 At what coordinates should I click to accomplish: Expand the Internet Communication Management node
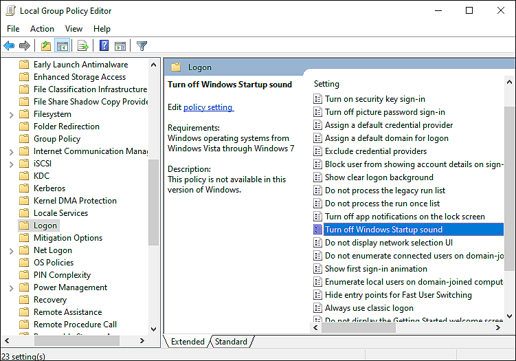point(11,152)
